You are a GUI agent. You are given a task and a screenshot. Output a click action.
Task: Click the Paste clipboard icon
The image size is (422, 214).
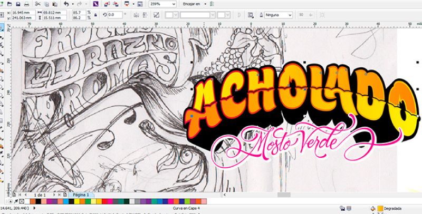pyautogui.click(x=55, y=4)
